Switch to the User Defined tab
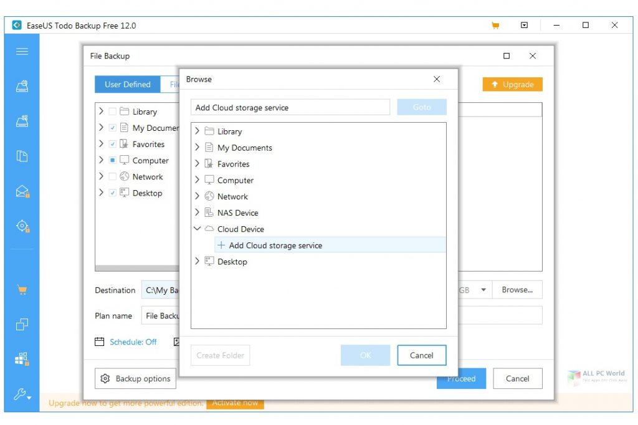Image resolution: width=638 pixels, height=425 pixels. point(127,84)
